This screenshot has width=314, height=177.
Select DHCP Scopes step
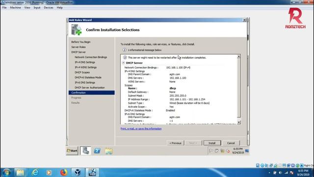(82, 72)
